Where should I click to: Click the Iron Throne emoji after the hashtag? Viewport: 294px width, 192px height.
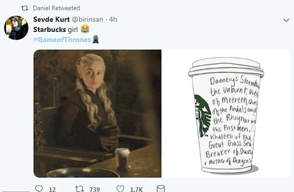click(96, 39)
